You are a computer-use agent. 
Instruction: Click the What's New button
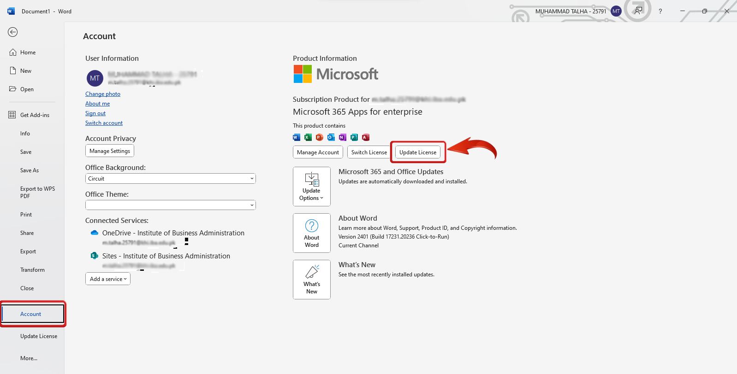[312, 280]
